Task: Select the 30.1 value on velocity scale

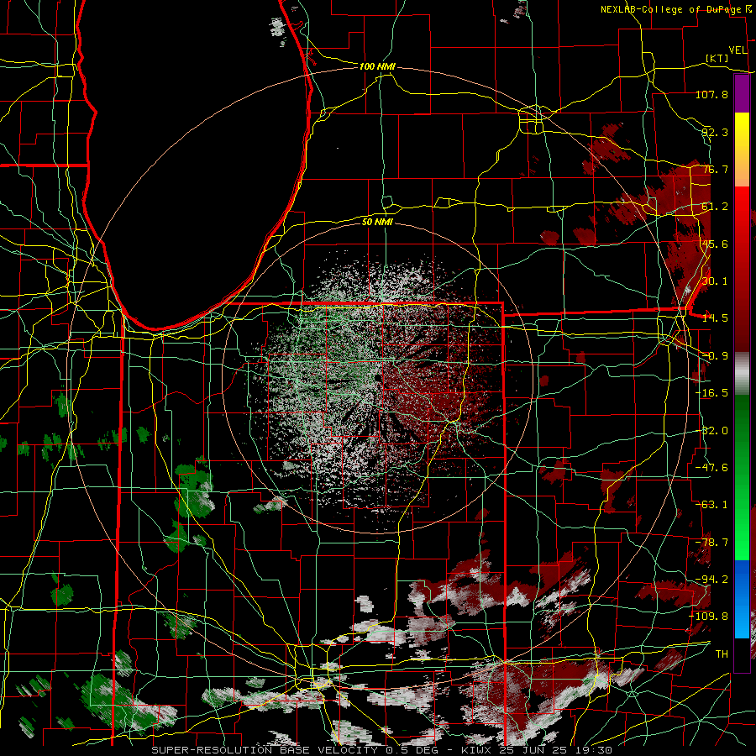Action: [715, 281]
